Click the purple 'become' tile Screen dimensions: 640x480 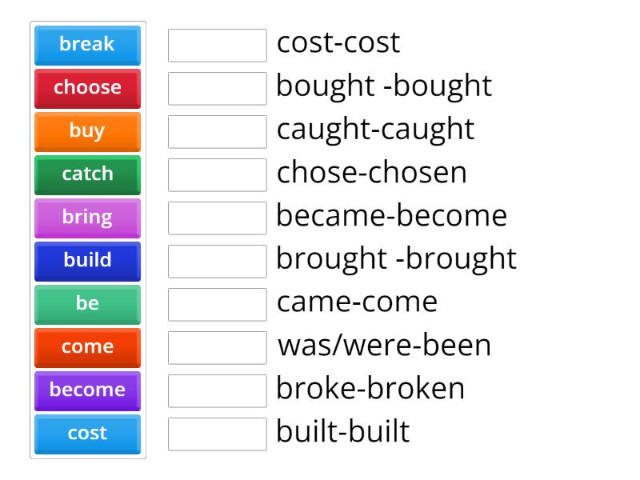(87, 390)
